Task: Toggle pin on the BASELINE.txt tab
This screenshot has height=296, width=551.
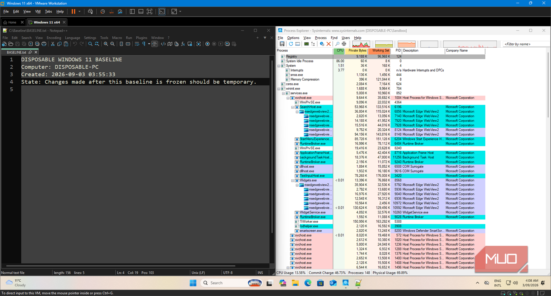Action: pyautogui.click(x=30, y=52)
